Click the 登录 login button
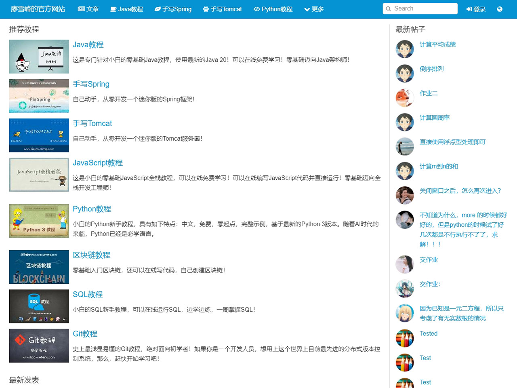 pyautogui.click(x=476, y=9)
